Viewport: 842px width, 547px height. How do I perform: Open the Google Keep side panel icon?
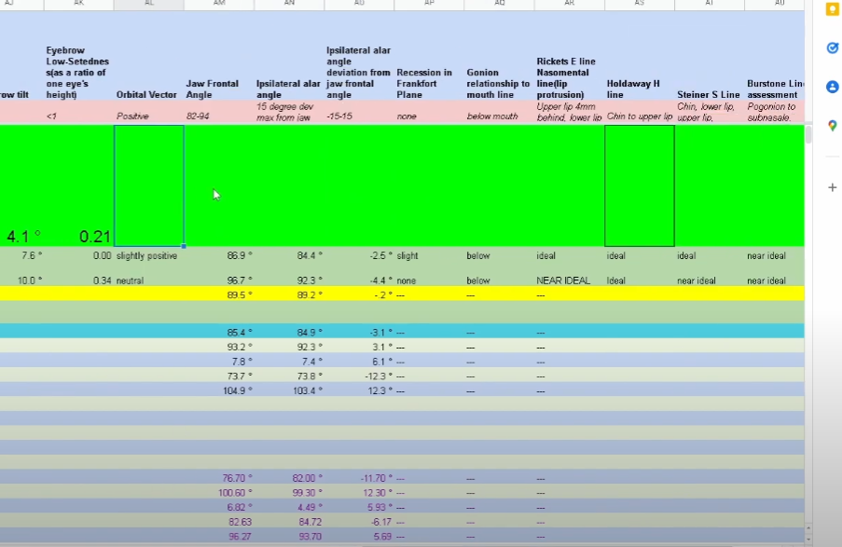(832, 9)
